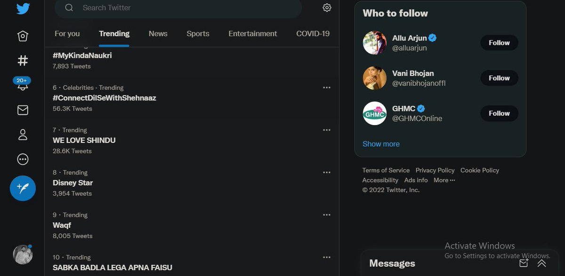565x276 pixels.
Task: Open GHMC profile name
Action: coord(404,109)
